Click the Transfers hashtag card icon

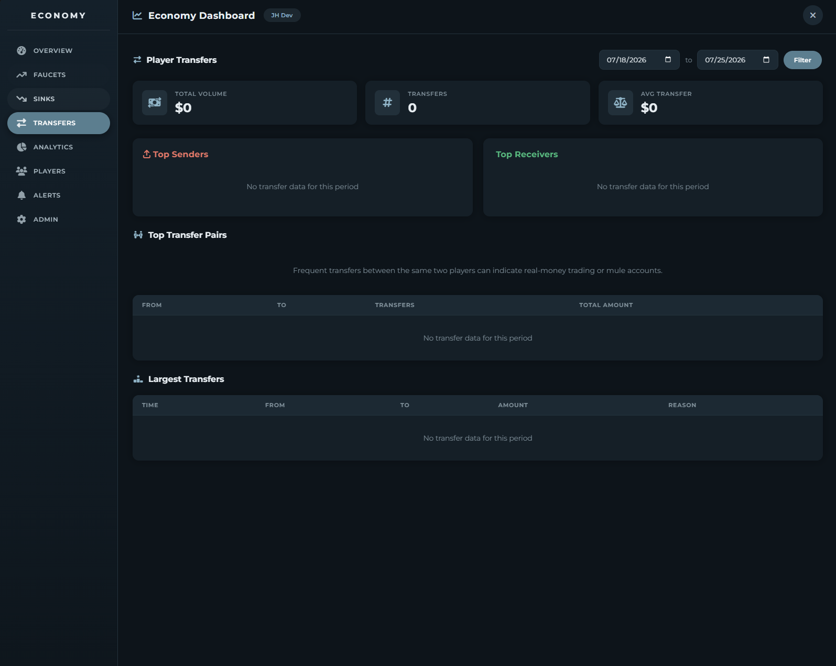click(387, 103)
